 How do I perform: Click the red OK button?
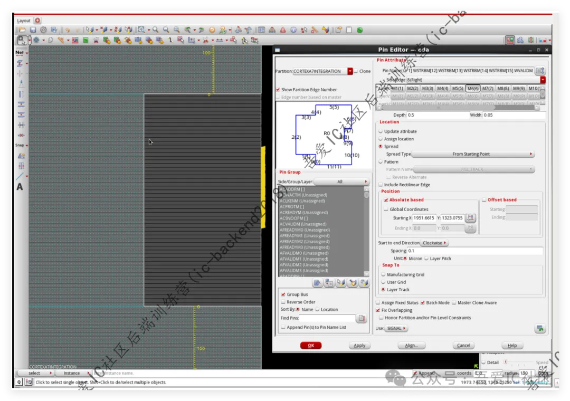point(311,346)
